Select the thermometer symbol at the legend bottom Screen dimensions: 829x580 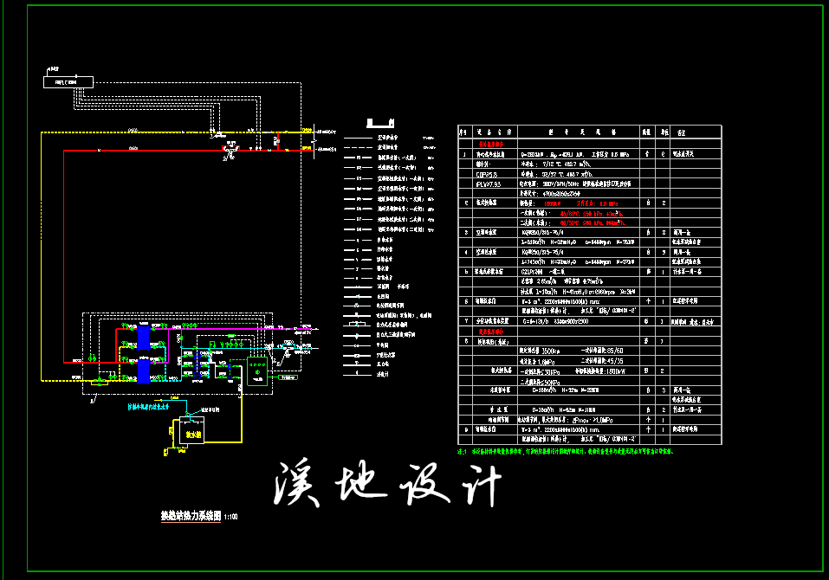point(357,373)
